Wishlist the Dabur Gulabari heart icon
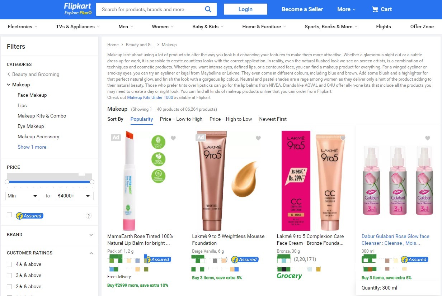The width and height of the screenshot is (442, 296). [427, 138]
